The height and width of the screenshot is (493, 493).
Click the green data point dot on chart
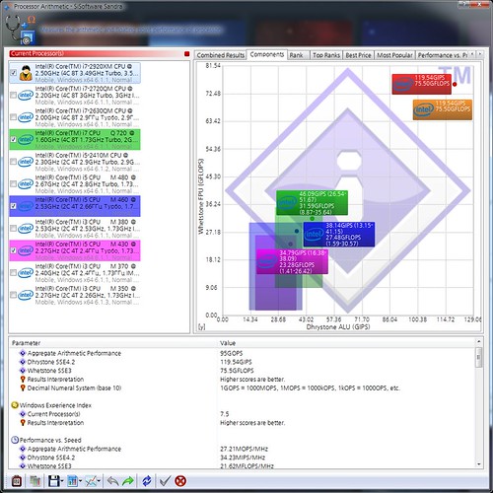312,218
